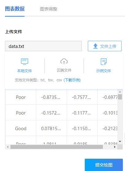Click the 本地文件 text label
125x171 pixels.
pos(25,71)
